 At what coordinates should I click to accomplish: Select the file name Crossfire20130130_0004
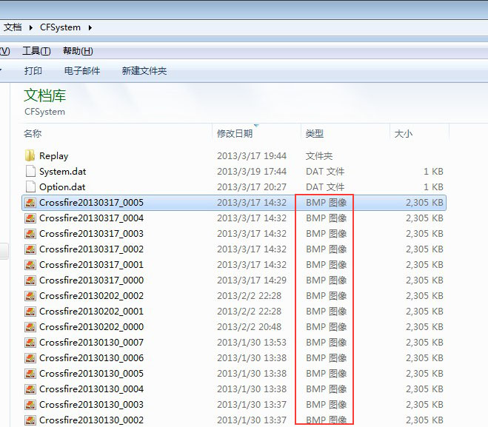tap(92, 389)
